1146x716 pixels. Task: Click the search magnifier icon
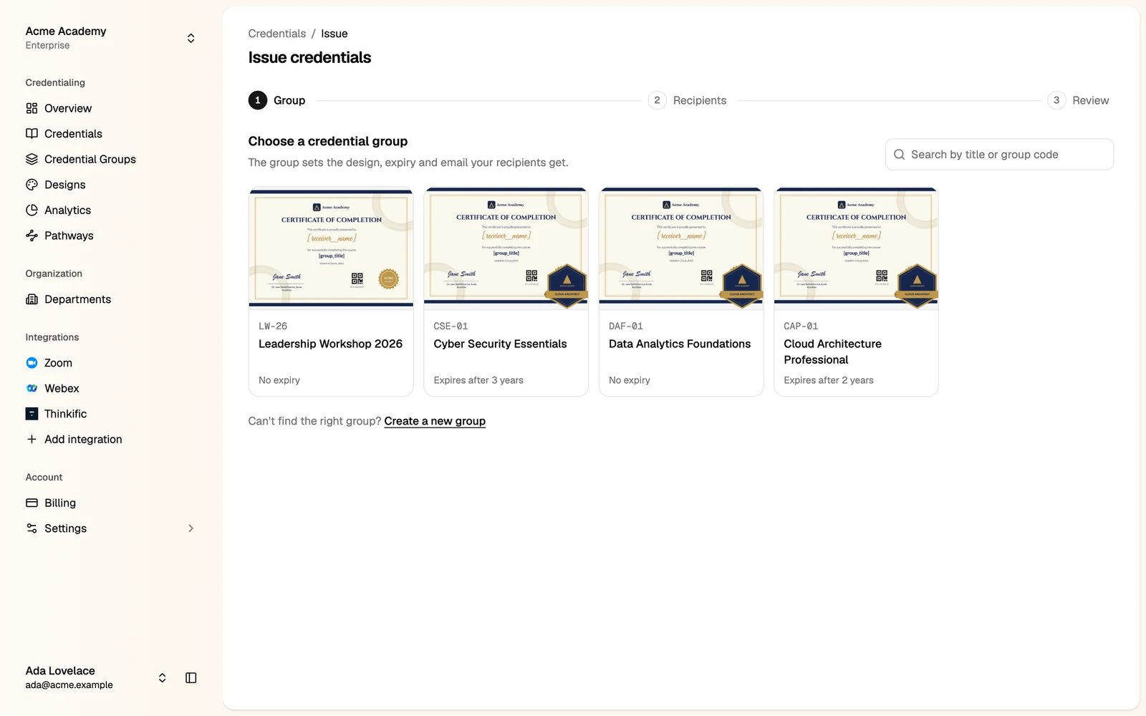tap(899, 155)
